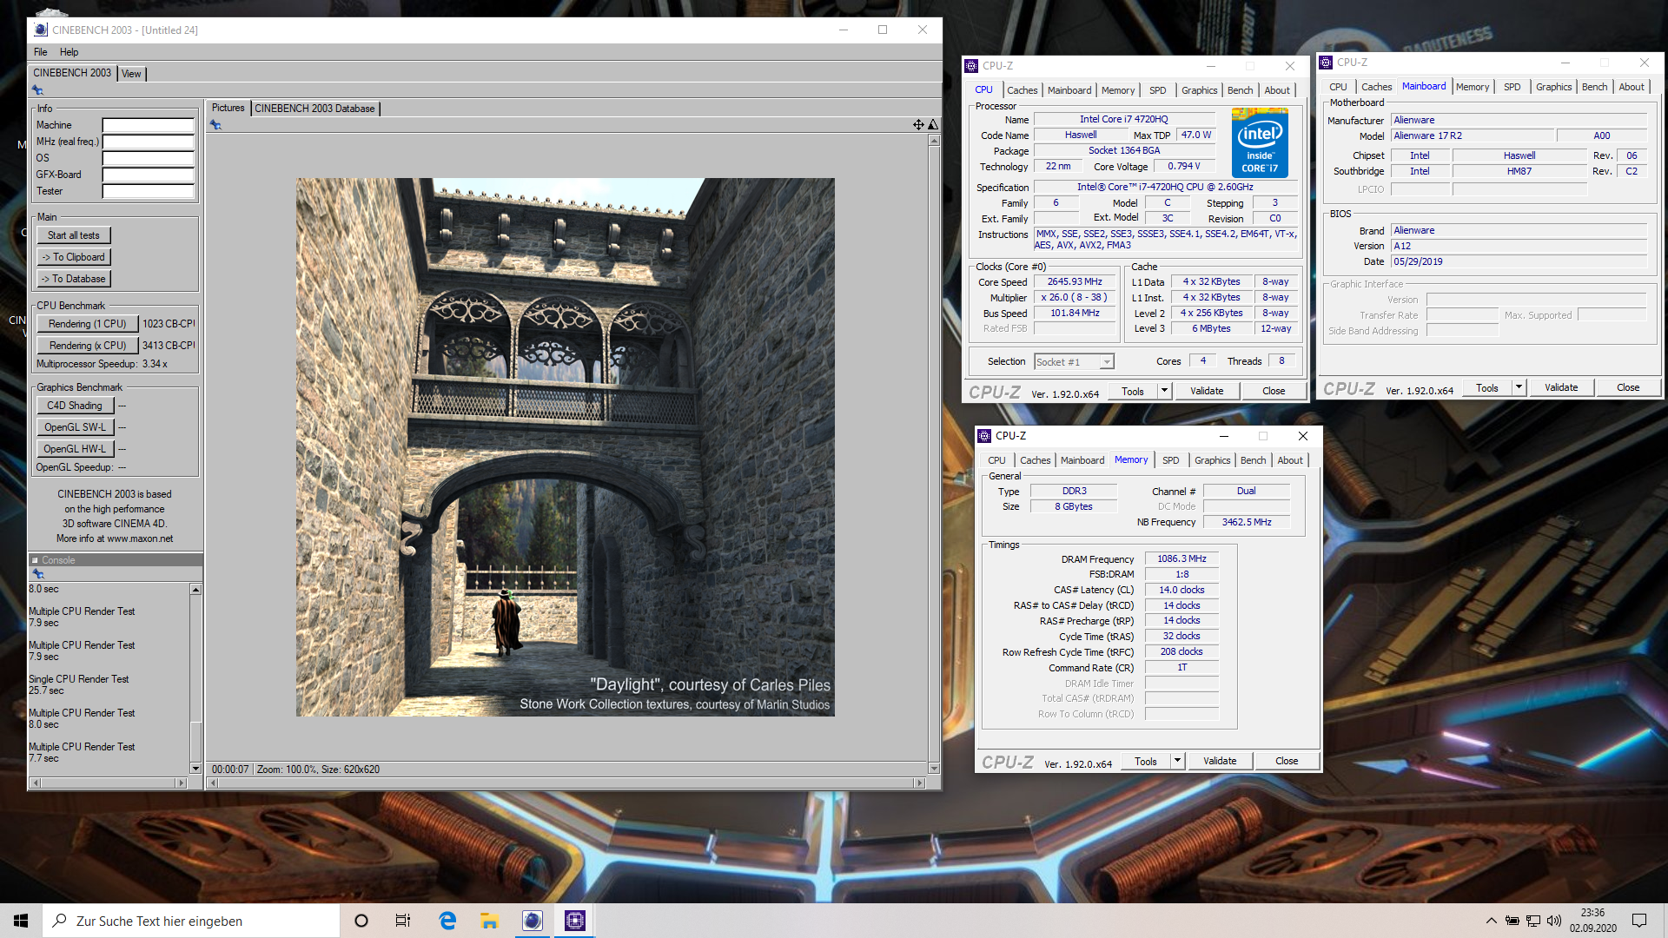Click the 1023 CB-CPU score
Screen dimensions: 1668x938
[x=169, y=324]
